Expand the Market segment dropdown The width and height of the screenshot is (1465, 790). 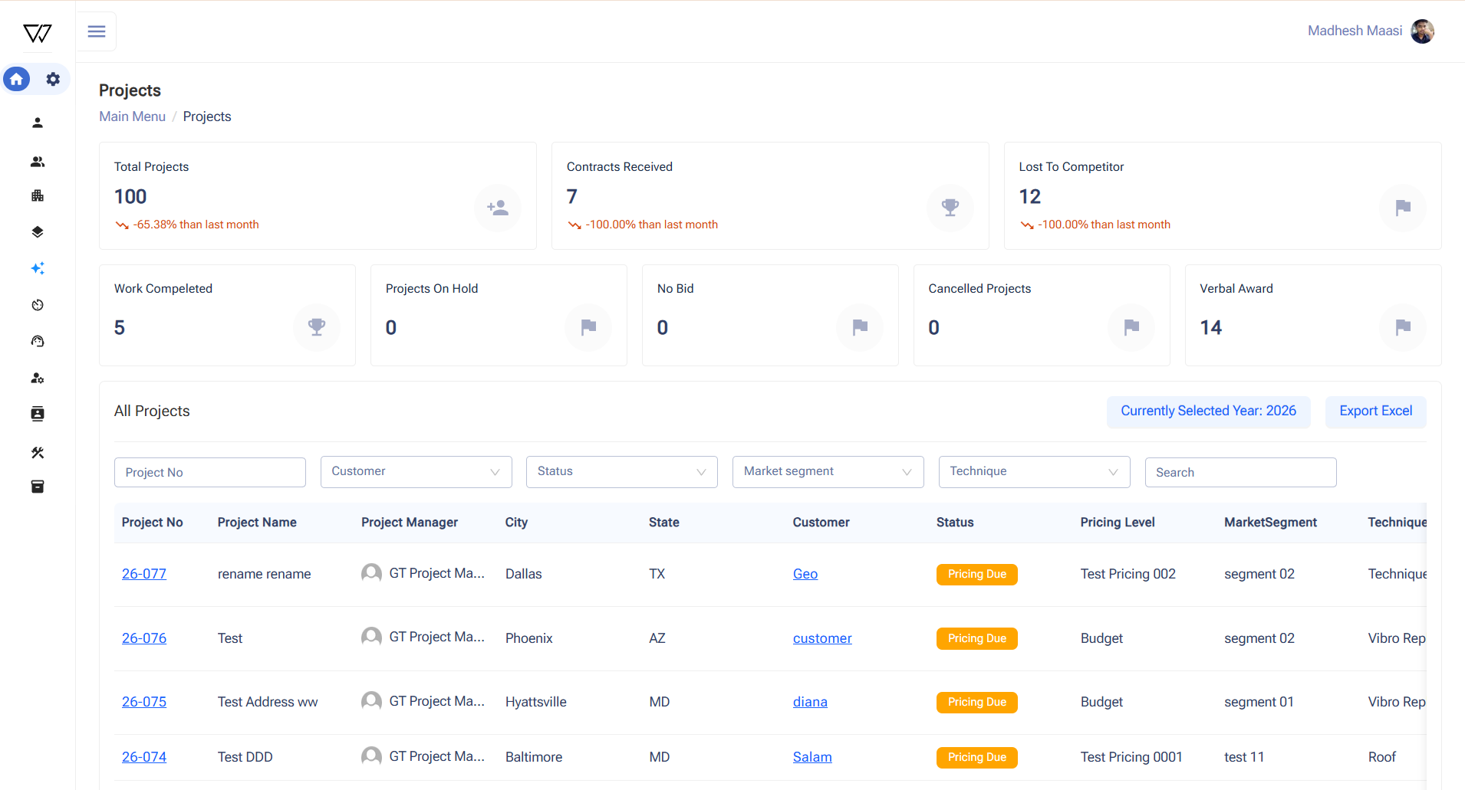click(828, 472)
